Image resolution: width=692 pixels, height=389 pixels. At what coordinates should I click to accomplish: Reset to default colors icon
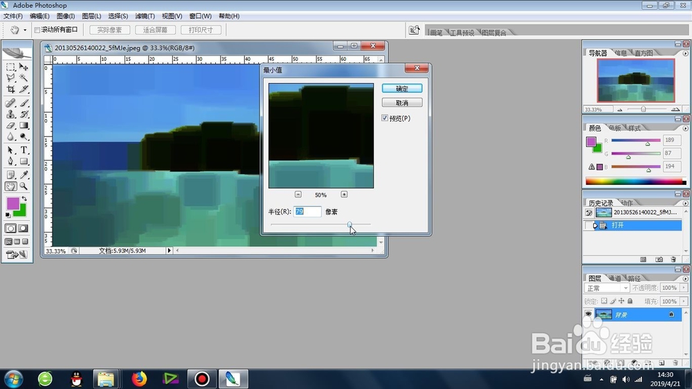point(8,215)
